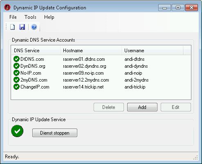This screenshot has height=164, width=202.
Task: Click the Dienst stoppen button
Action: 55,133
